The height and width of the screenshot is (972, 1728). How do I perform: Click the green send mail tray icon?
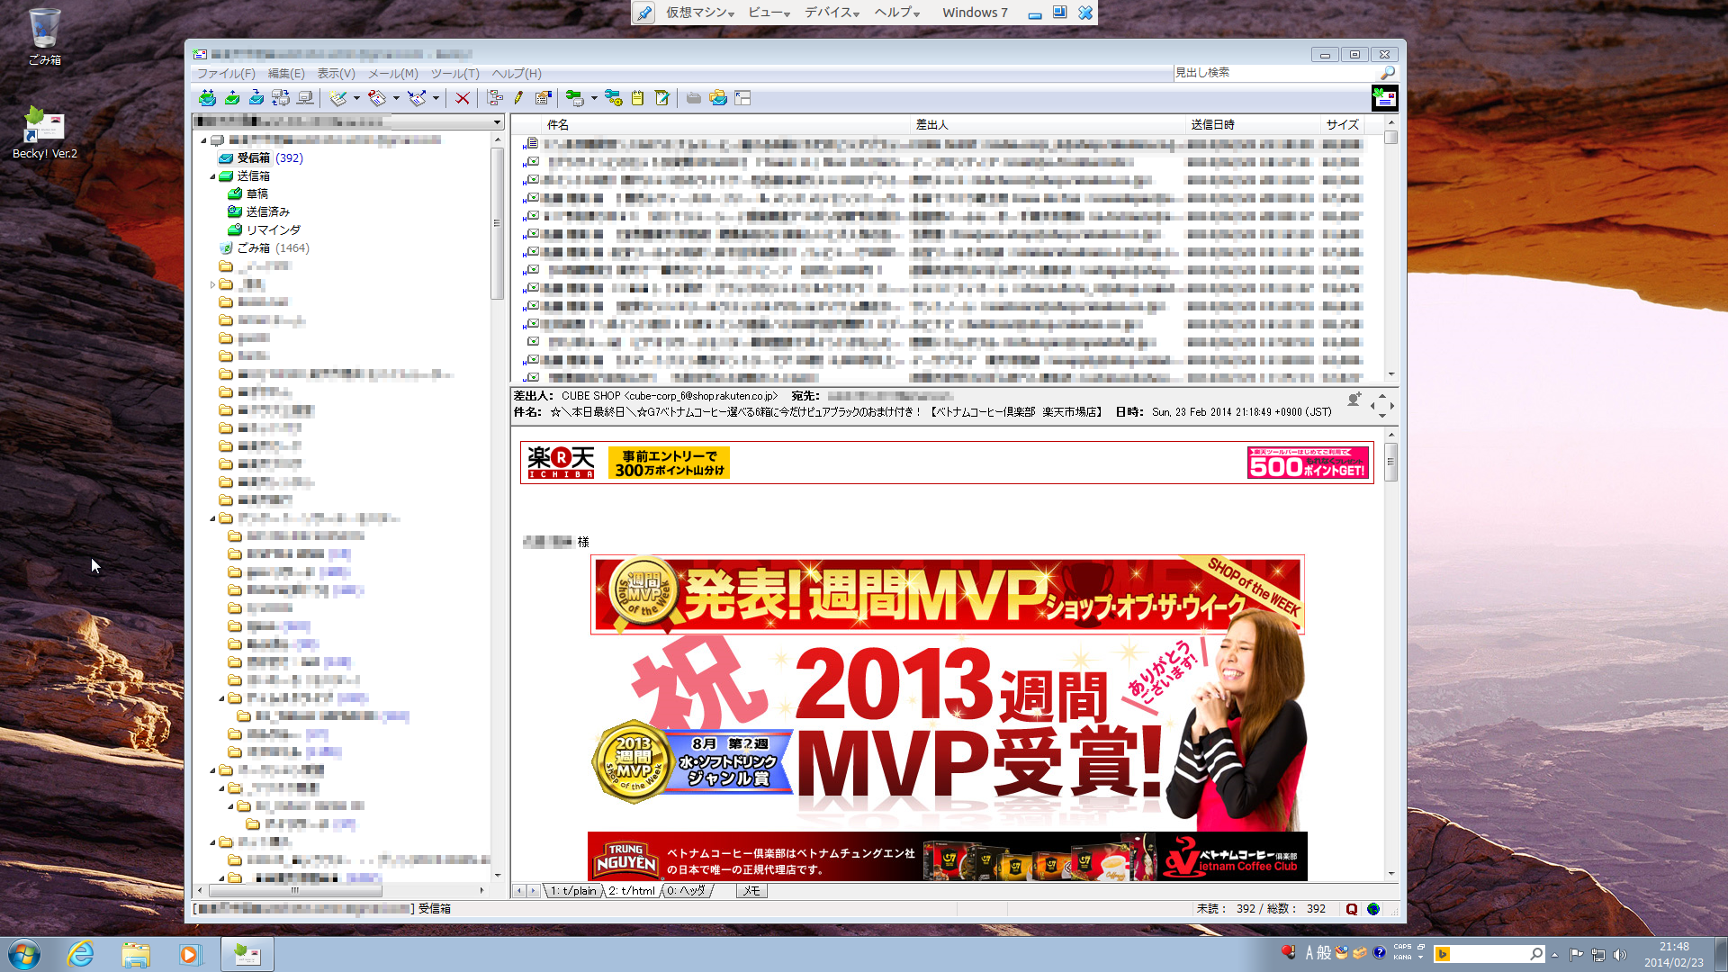[x=232, y=98]
